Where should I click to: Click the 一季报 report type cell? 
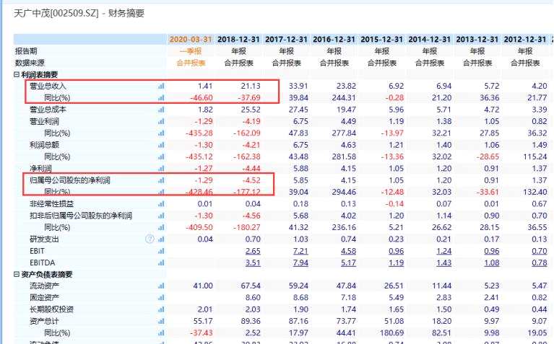point(191,51)
